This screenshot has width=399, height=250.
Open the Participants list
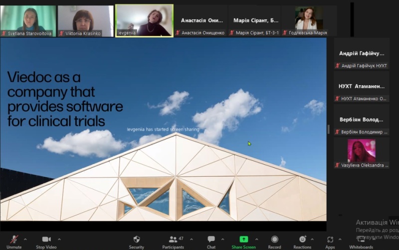(x=173, y=240)
